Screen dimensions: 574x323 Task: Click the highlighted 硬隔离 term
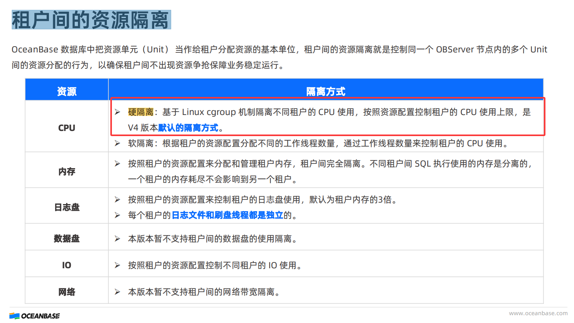pyautogui.click(x=141, y=112)
